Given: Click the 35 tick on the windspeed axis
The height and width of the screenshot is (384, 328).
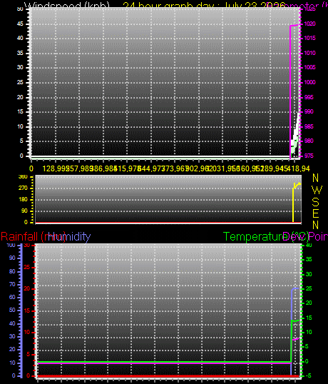Looking at the screenshot, I should click(20, 53).
